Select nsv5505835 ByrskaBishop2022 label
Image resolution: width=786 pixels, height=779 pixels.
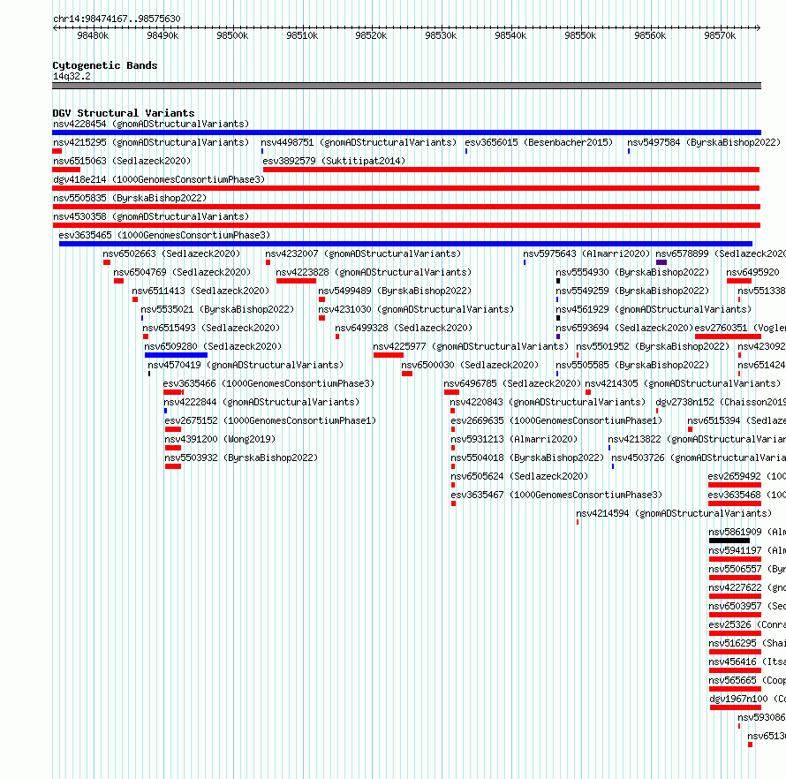click(130, 198)
